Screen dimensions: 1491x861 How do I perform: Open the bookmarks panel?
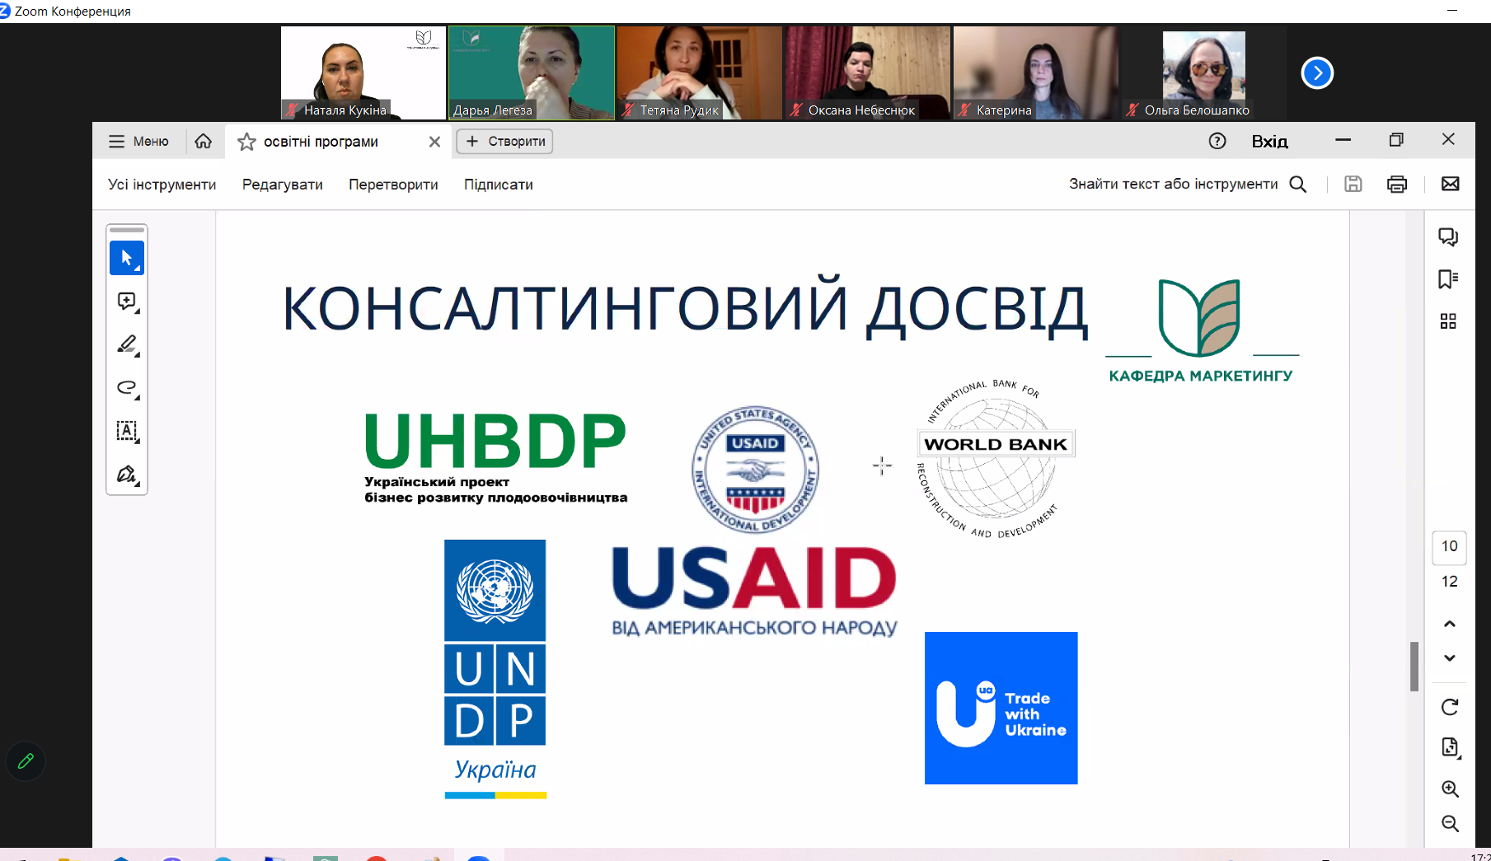pyautogui.click(x=1448, y=279)
